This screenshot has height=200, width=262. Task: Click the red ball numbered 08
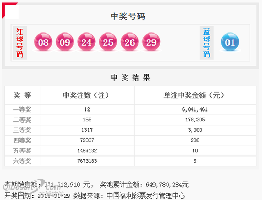(x=43, y=42)
